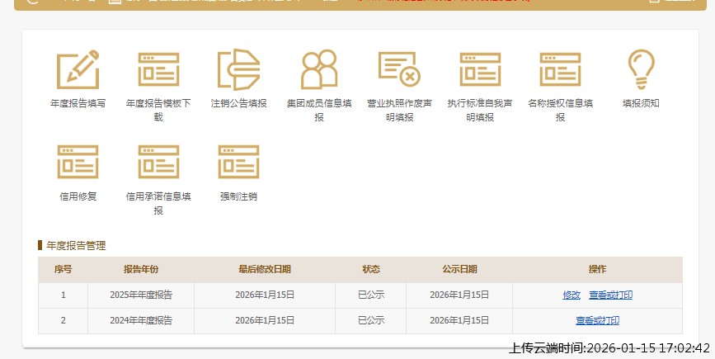Click the 注销公告填报 label text
The image size is (715, 359).
click(238, 103)
